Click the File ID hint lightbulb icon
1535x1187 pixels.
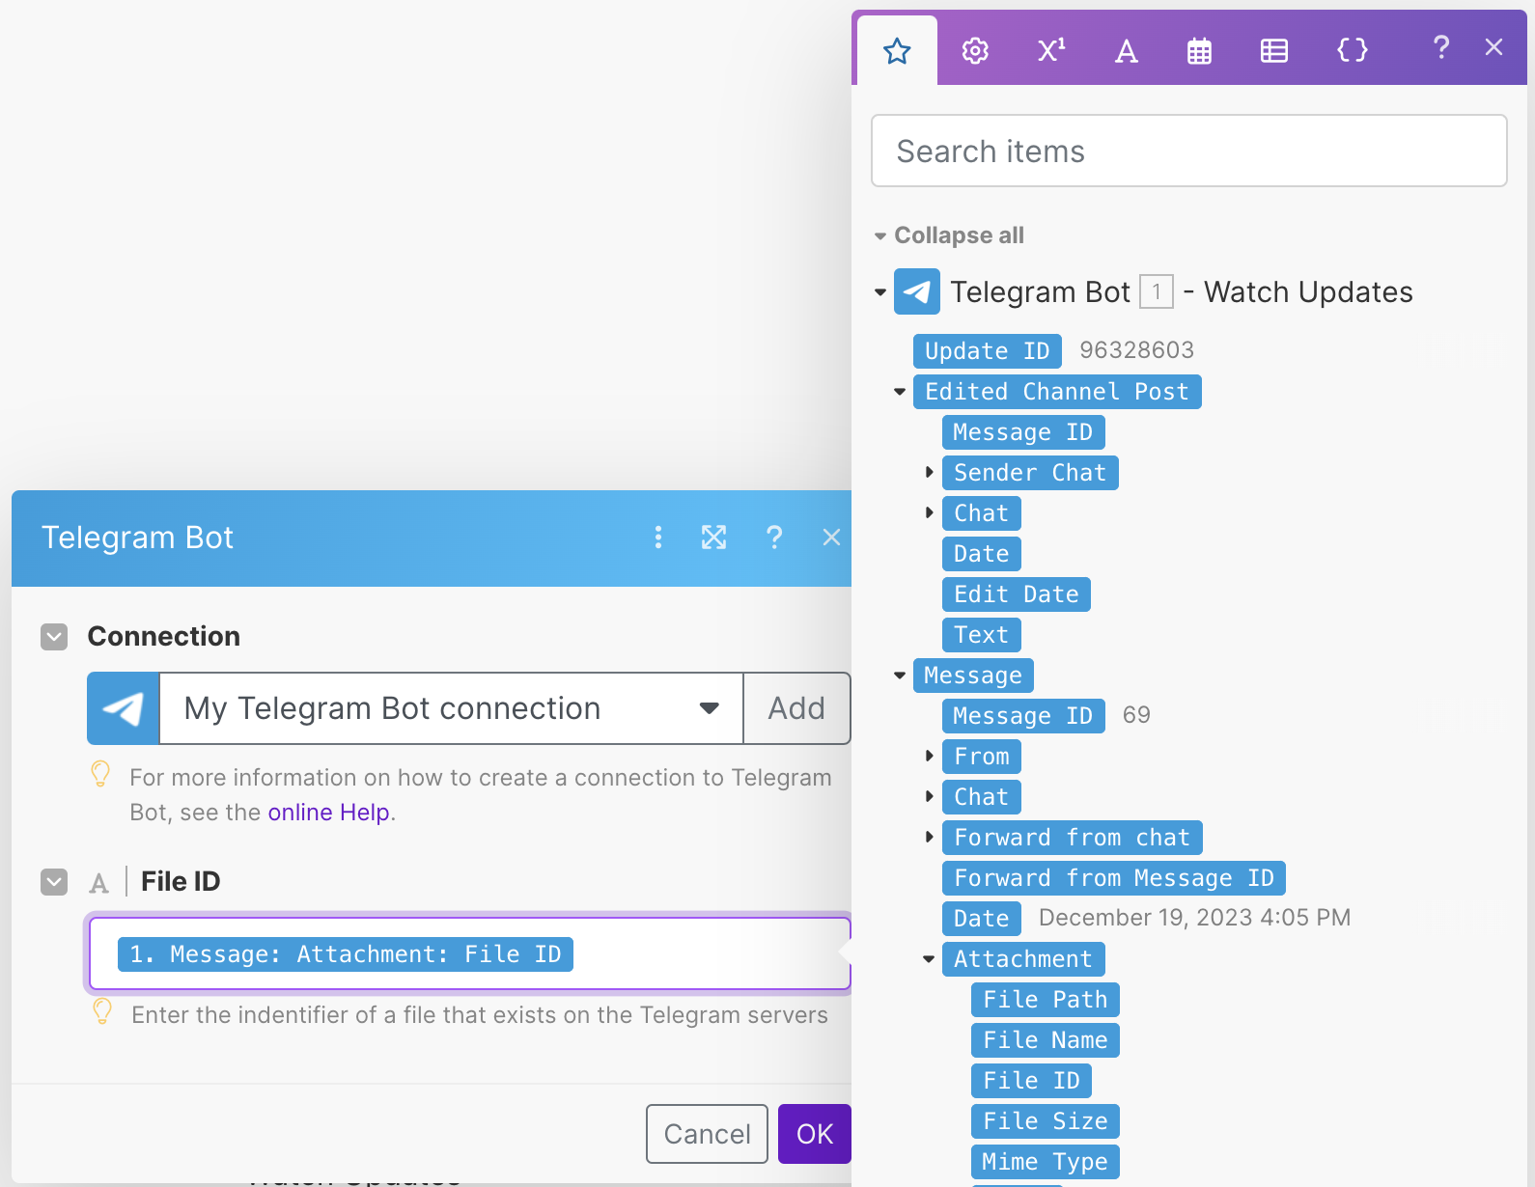tap(101, 1011)
